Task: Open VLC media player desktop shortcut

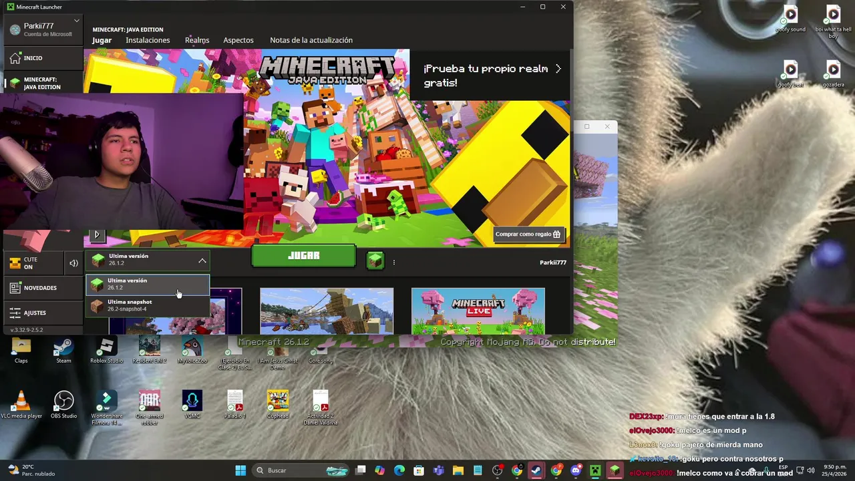Action: click(21, 405)
